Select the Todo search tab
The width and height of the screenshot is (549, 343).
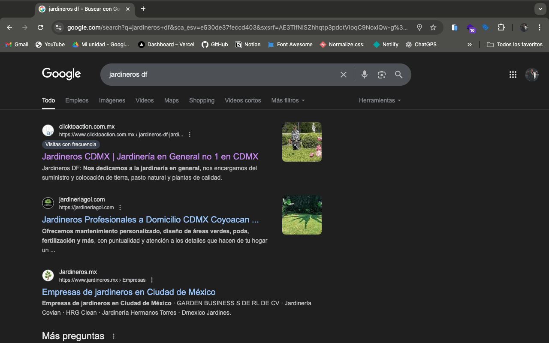click(x=48, y=100)
